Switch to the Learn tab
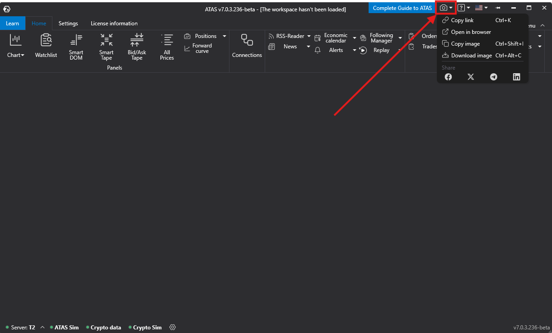Viewport: 552px width, 333px height. pyautogui.click(x=13, y=23)
